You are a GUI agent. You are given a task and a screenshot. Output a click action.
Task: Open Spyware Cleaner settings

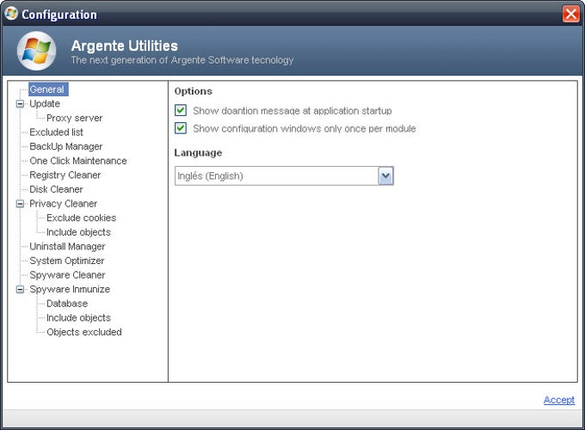[67, 275]
